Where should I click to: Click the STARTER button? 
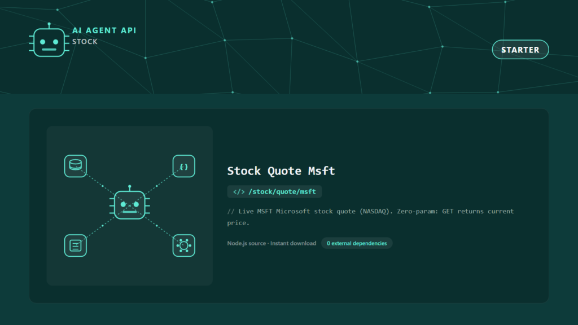click(x=520, y=50)
